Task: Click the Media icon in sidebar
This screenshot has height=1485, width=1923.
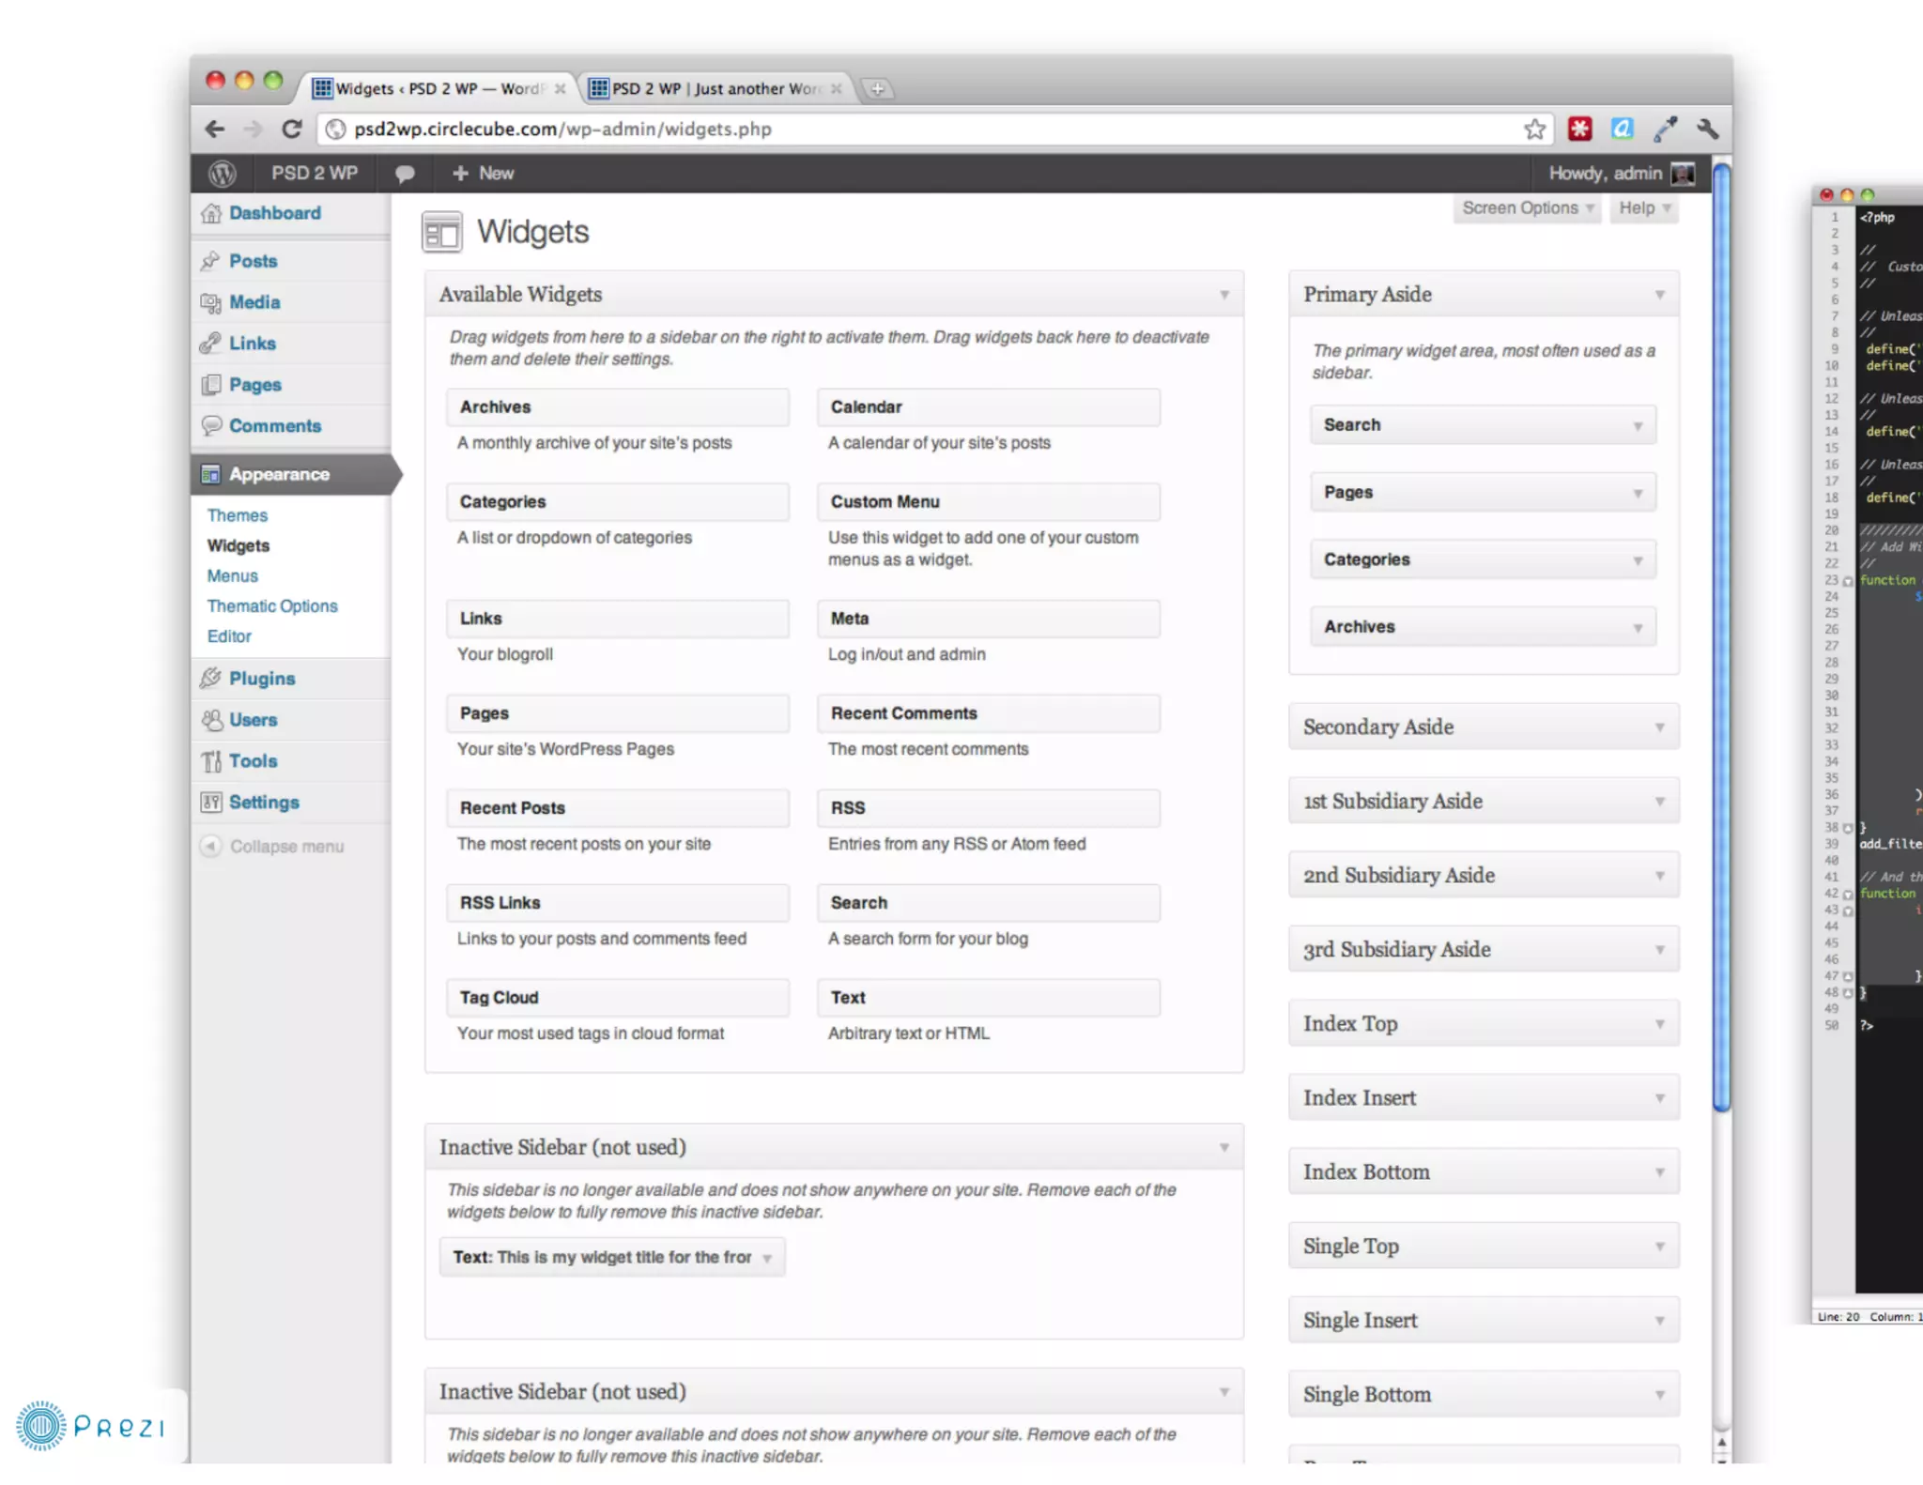Action: click(x=211, y=302)
